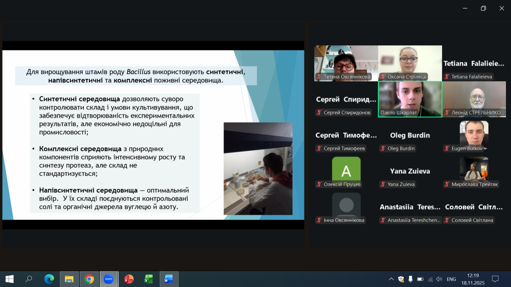Open the notification center icon

coord(495,279)
